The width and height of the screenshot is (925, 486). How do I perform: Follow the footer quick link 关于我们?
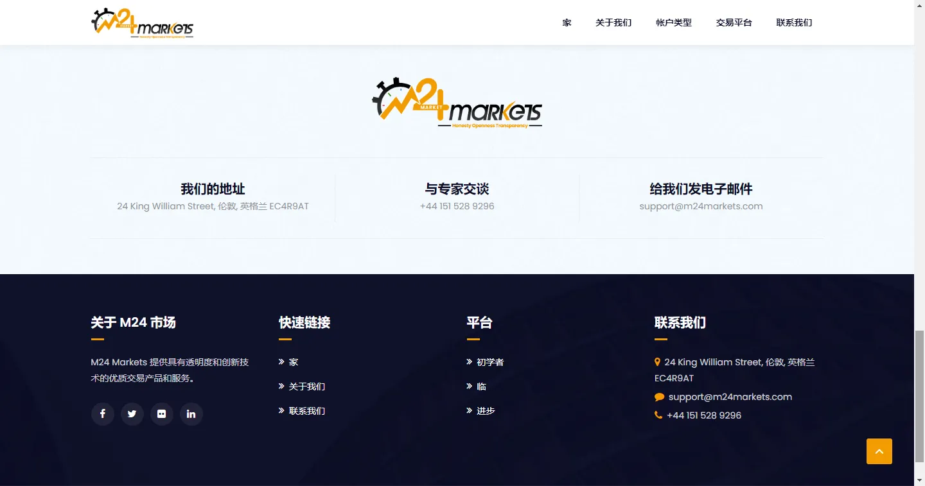(307, 386)
